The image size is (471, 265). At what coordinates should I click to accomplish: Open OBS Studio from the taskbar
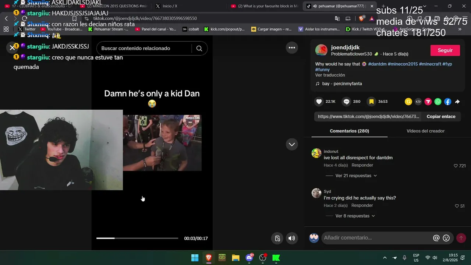263,258
